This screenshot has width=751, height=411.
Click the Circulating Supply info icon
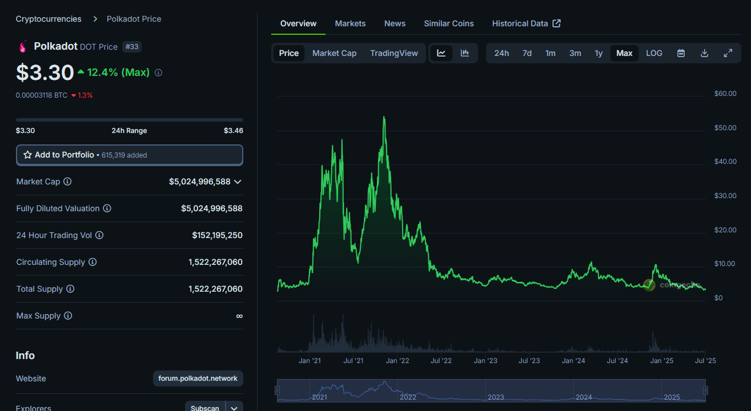[93, 262]
